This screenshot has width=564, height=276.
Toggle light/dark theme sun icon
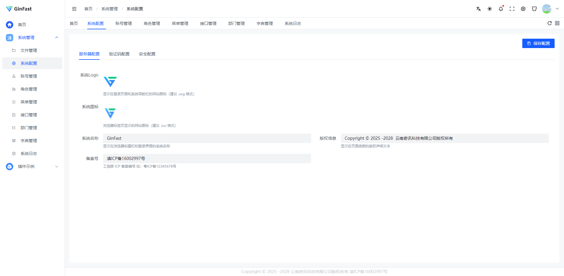point(490,9)
